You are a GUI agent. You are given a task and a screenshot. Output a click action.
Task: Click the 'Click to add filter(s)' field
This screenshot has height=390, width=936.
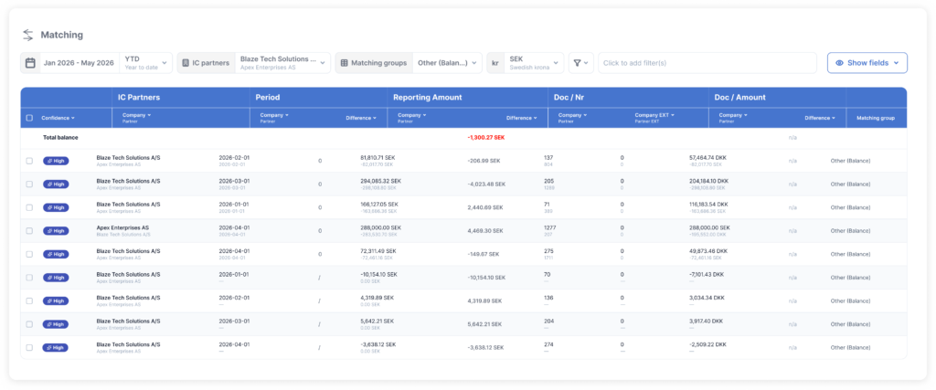707,63
